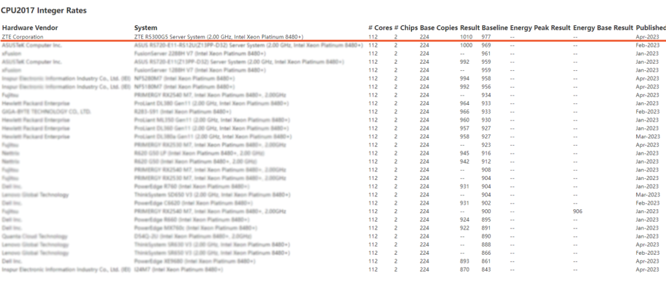666x282 pixels.
Task: Click the Published column header
Action: [x=650, y=28]
